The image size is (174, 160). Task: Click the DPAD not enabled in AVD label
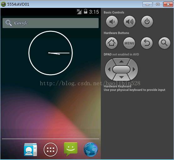click(121, 54)
